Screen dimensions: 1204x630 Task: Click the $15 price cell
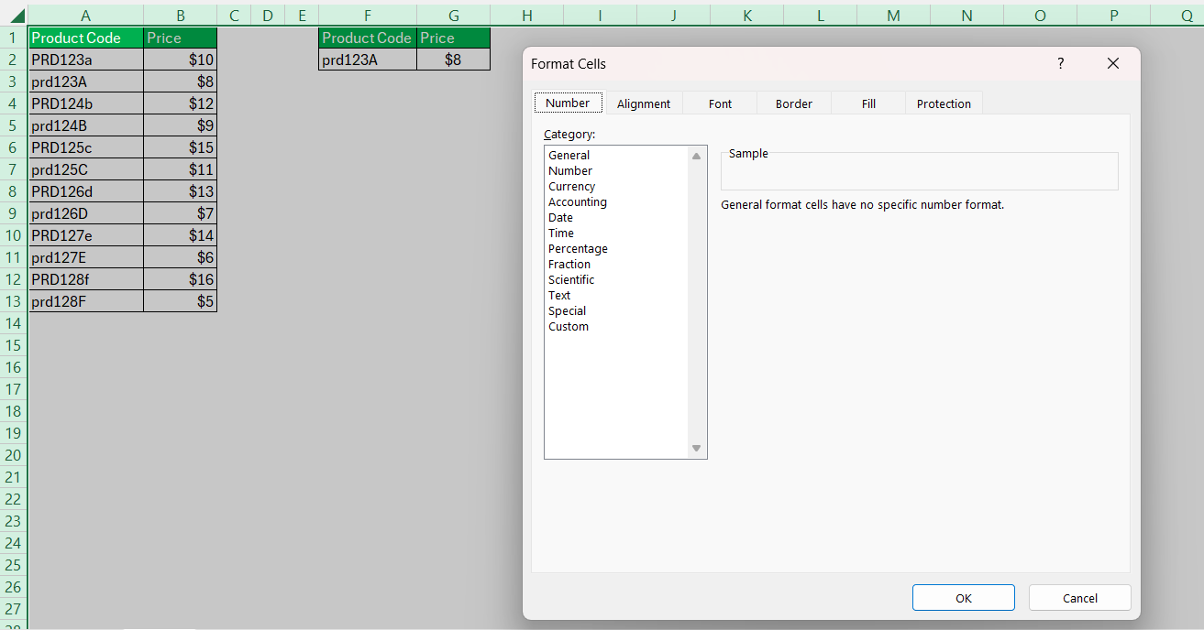[181, 147]
